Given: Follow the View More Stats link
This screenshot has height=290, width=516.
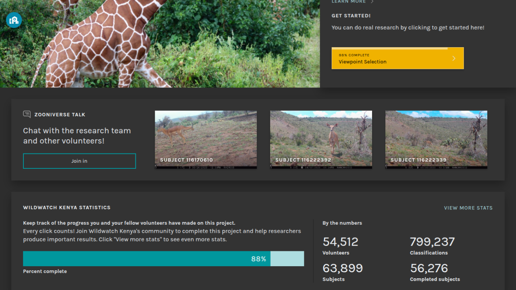Looking at the screenshot, I should pyautogui.click(x=468, y=208).
